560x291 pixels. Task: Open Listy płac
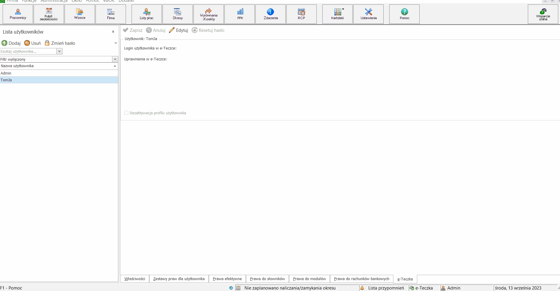click(147, 14)
